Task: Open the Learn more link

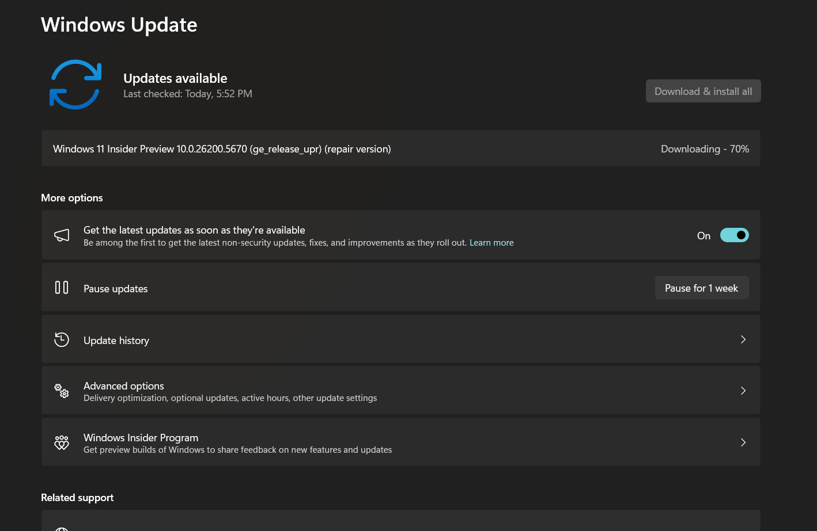Action: pos(491,243)
